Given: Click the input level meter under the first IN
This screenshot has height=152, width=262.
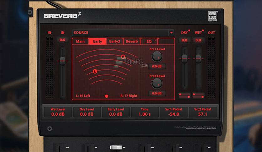Looking at the screenshot, I should click(x=50, y=68).
